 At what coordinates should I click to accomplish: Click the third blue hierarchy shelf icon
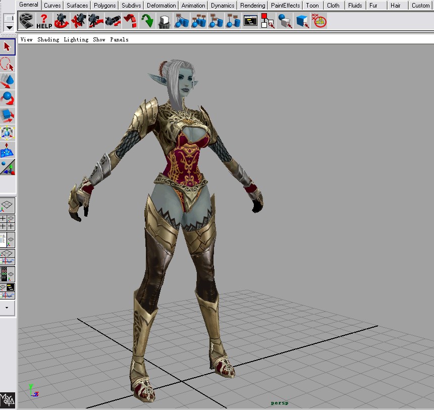coord(216,21)
